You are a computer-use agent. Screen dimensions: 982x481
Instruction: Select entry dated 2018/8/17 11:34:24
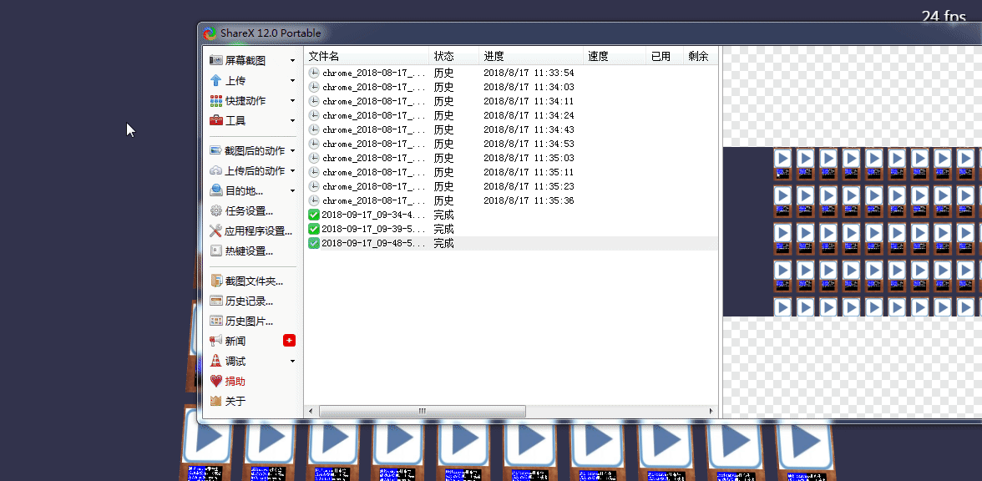click(511, 115)
